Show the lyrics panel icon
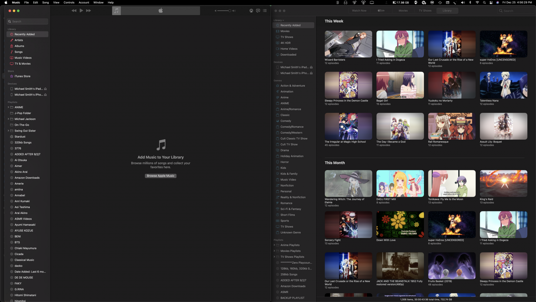 pyautogui.click(x=258, y=11)
